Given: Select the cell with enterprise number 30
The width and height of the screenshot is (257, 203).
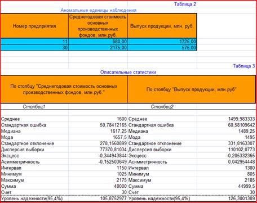Looking at the screenshot, I should 34,48.
